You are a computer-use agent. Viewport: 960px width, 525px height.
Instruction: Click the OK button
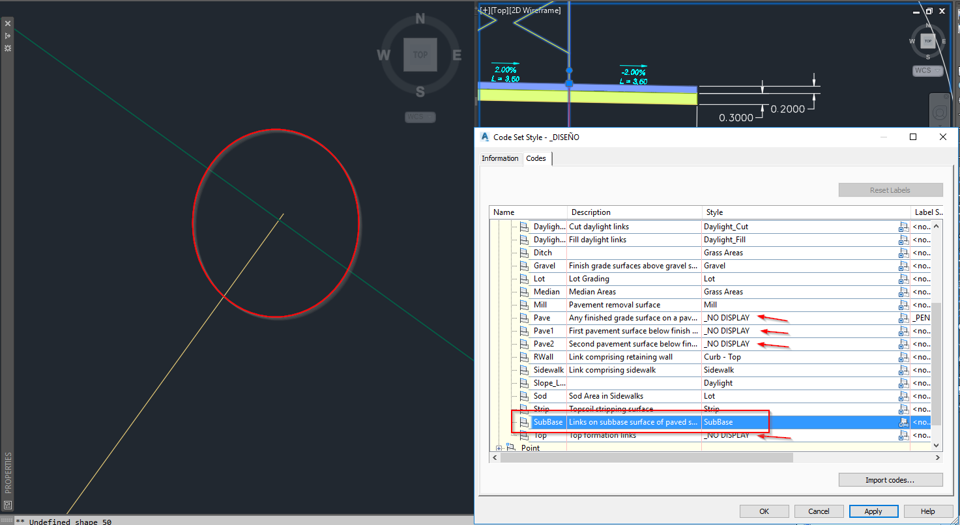click(764, 511)
